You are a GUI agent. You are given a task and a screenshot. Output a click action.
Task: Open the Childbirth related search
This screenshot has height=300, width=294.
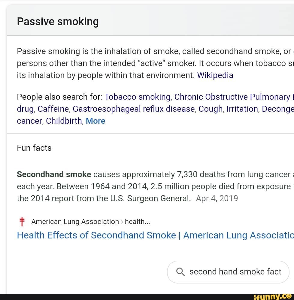(x=64, y=121)
